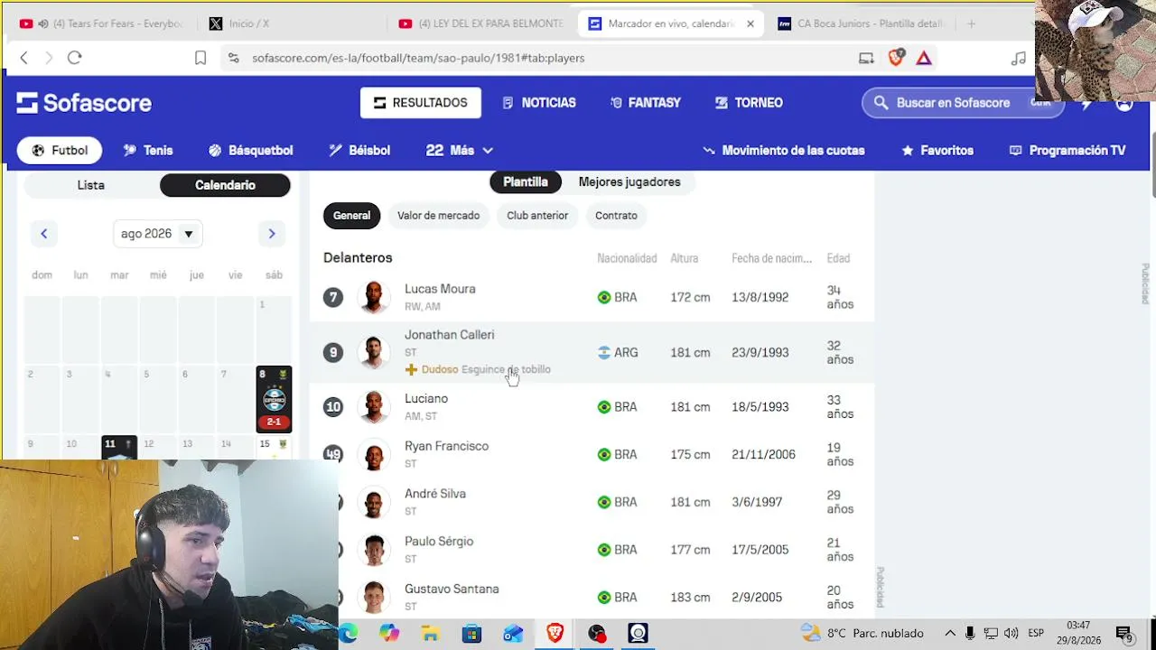Click the Brave Shields lion icon
This screenshot has width=1156, height=650.
(x=896, y=58)
